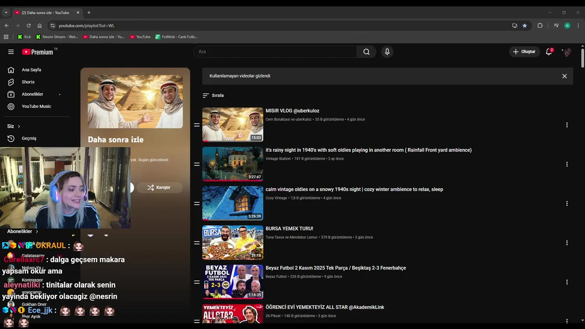Go back with browser back arrow
The height and width of the screenshot is (329, 585).
[x=6, y=26]
